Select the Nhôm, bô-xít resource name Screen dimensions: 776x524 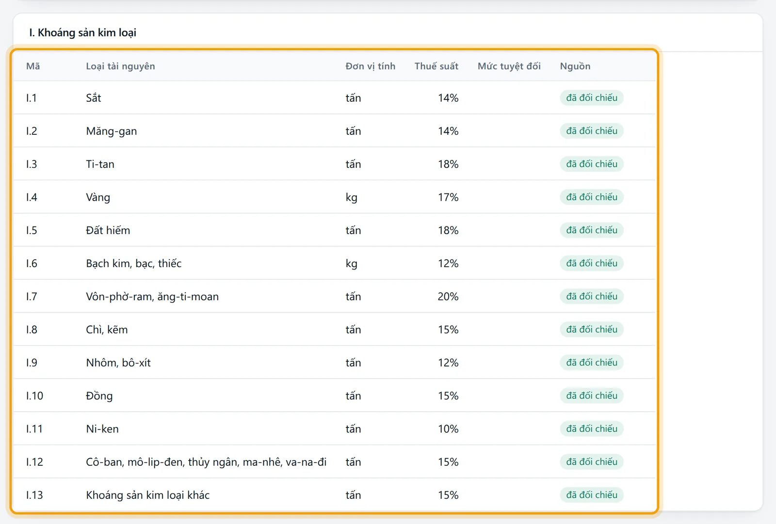click(118, 363)
